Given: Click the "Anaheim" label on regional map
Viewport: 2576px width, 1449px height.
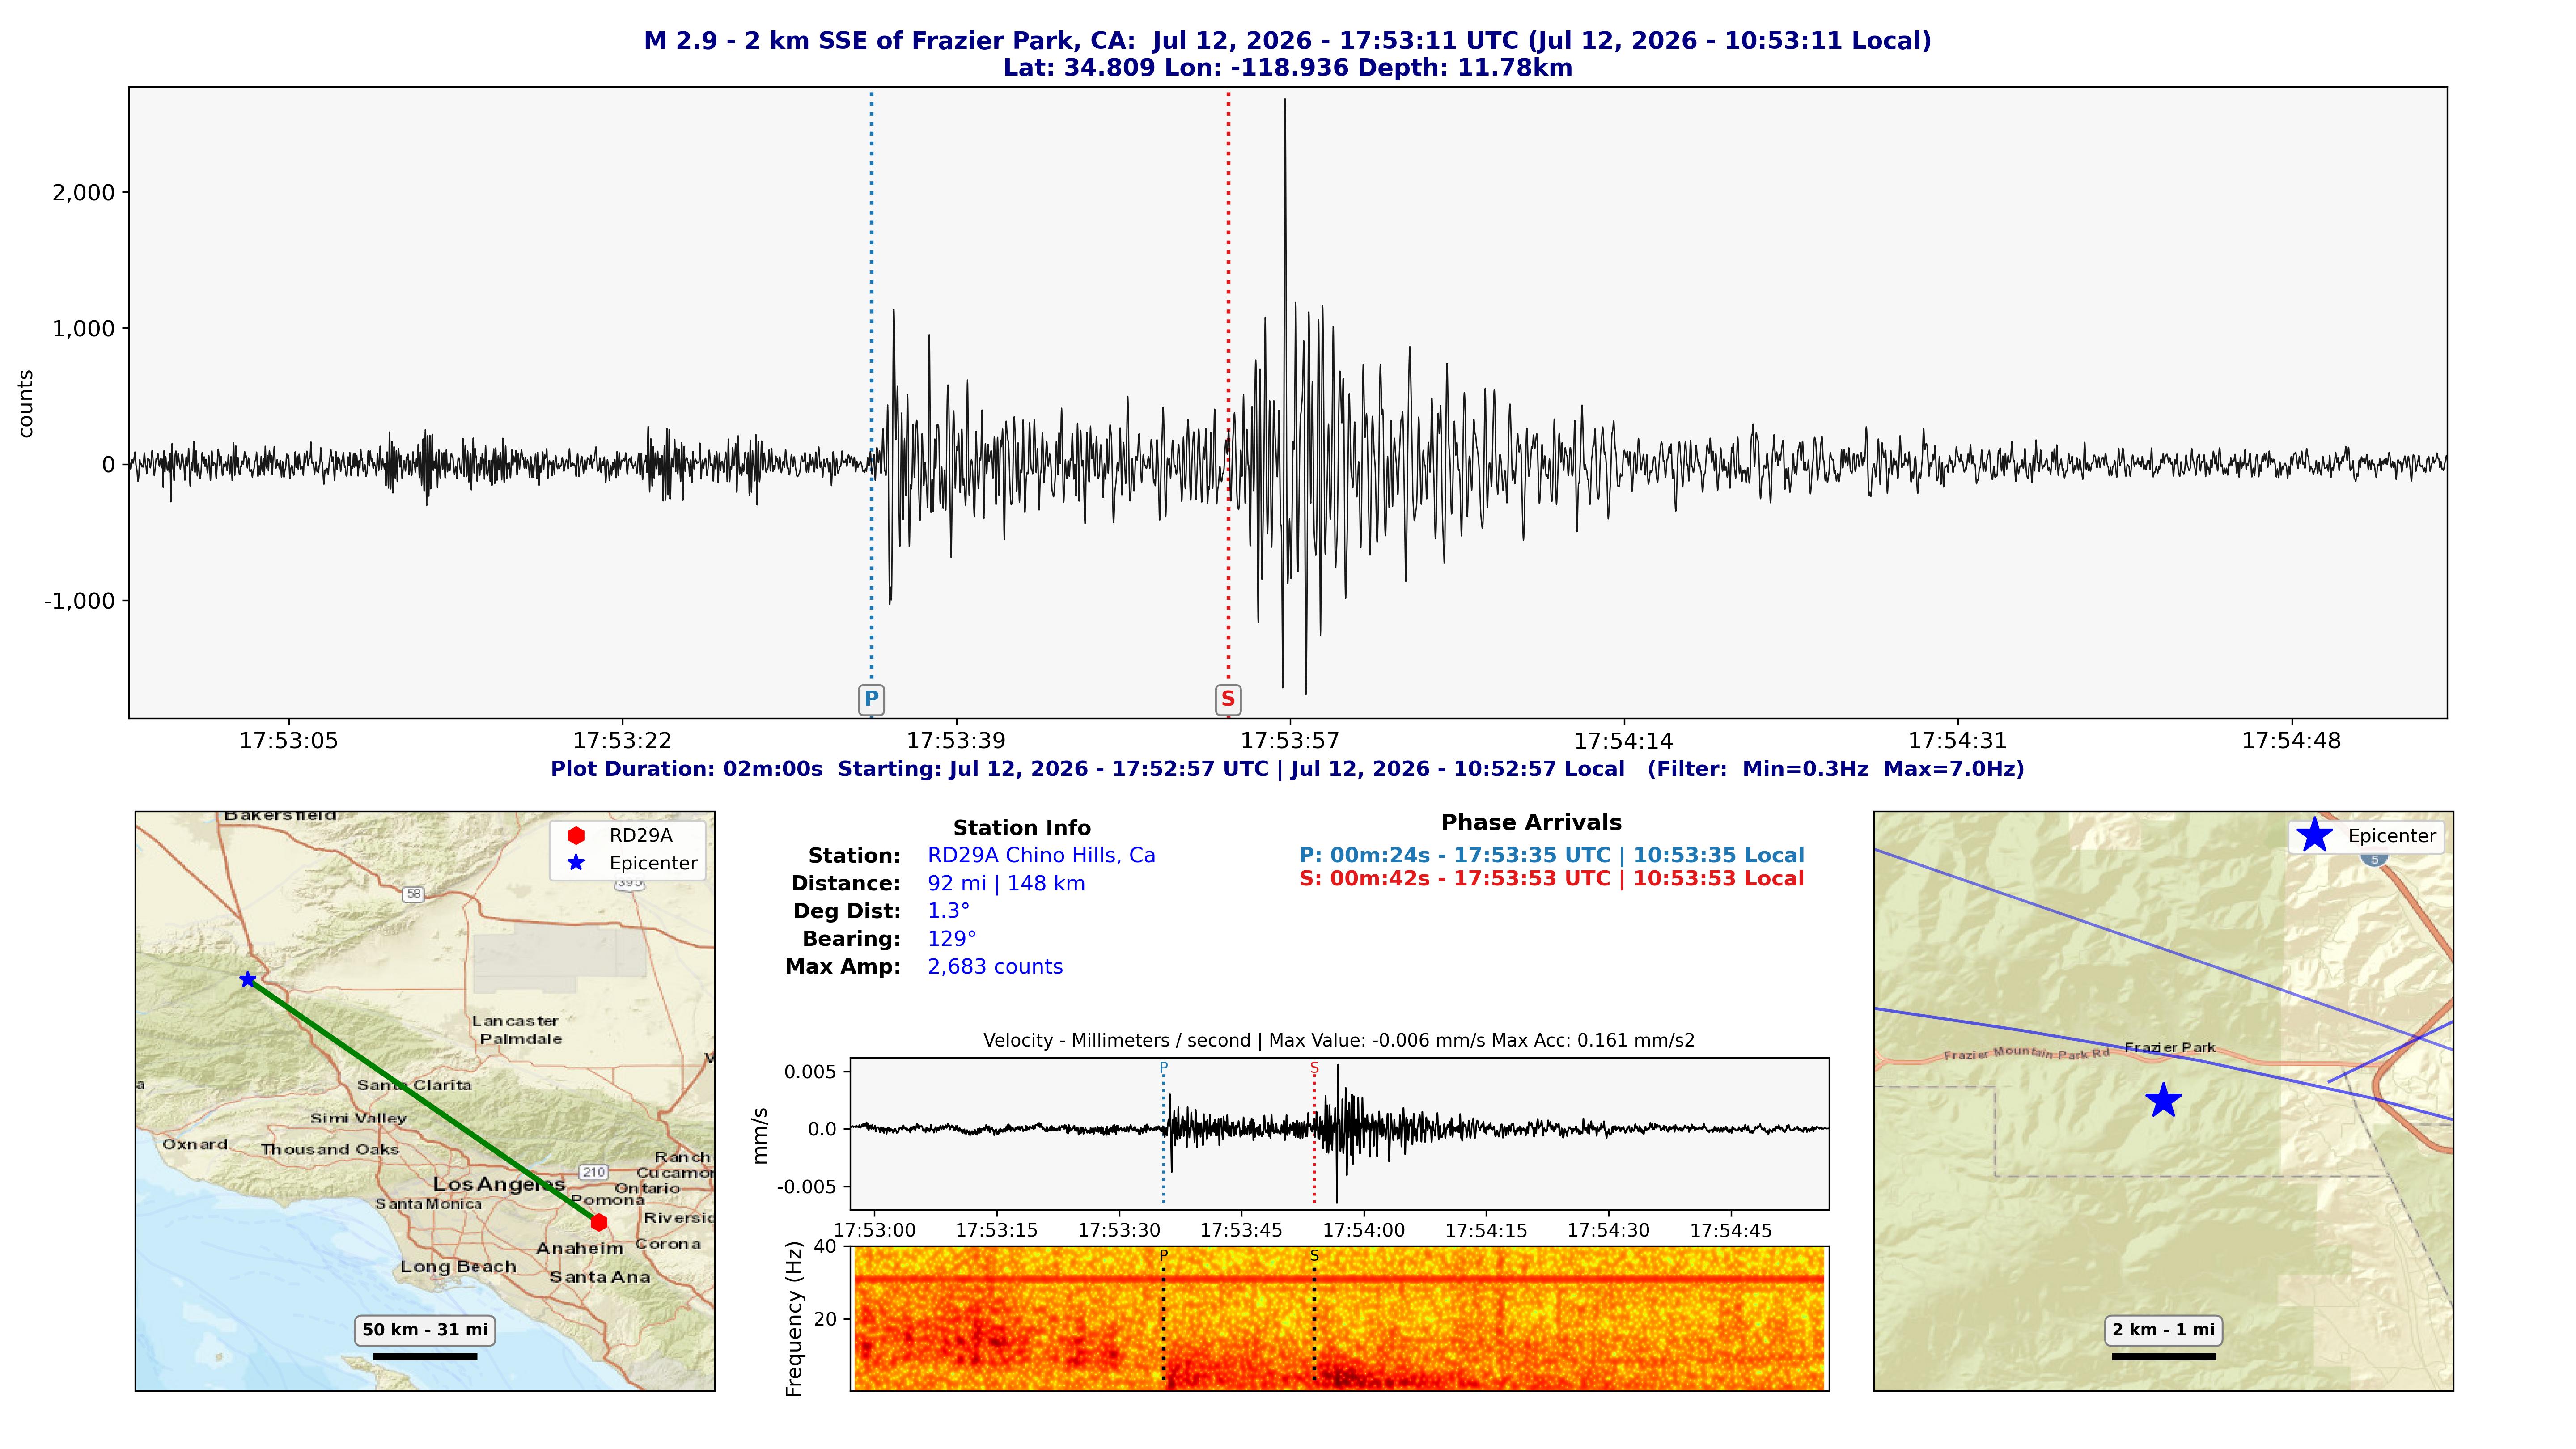Looking at the screenshot, I should (580, 1249).
